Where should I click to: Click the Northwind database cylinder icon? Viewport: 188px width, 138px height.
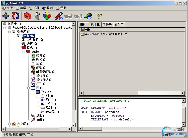pos(19,36)
